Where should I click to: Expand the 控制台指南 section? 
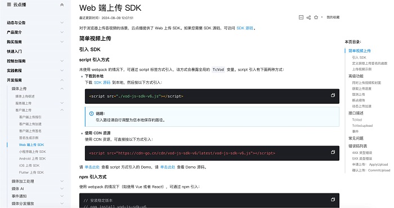62,61
